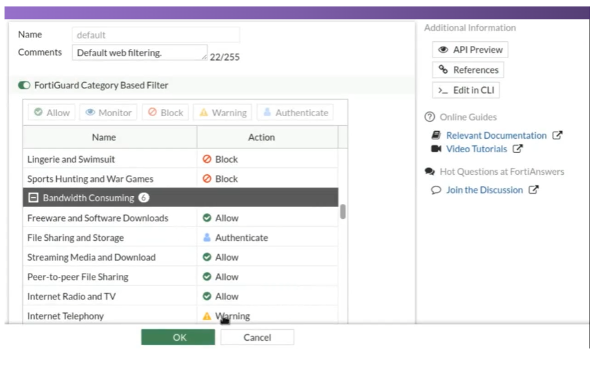Image resolution: width=594 pixels, height=373 pixels.
Task: Click external link icon after Relevant Documentation
Action: pyautogui.click(x=557, y=135)
